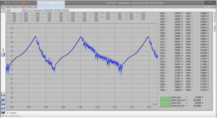
Task: Collapse the arrow left of the Main tab
Action: point(3,10)
